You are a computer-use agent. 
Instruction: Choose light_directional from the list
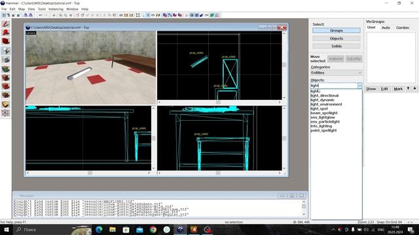pos(325,96)
